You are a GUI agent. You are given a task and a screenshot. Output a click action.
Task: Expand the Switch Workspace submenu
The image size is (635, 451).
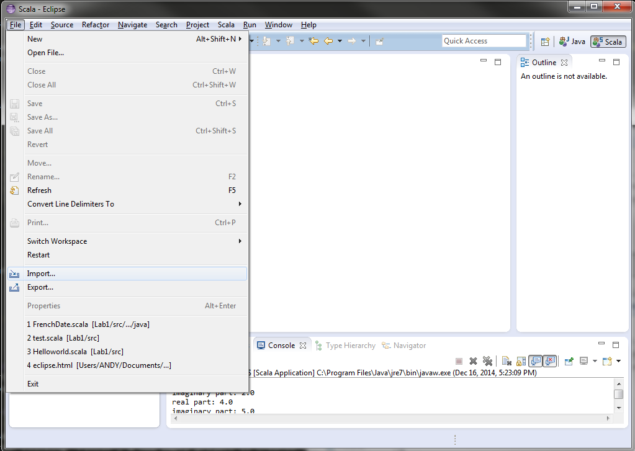[240, 241]
